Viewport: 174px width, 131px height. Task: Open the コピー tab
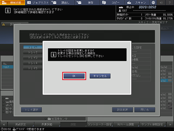(112, 2)
